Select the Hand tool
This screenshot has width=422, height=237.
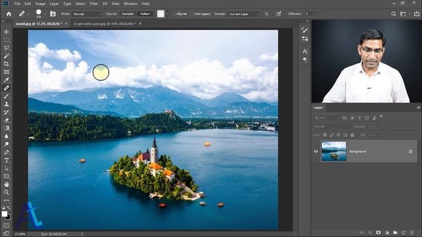[x=6, y=184]
